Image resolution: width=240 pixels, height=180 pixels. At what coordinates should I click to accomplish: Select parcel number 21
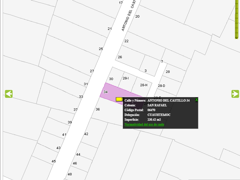point(110,29)
